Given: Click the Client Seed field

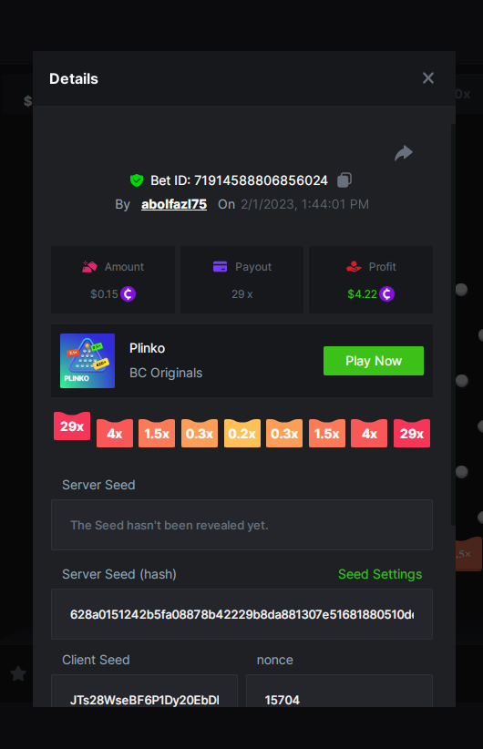Looking at the screenshot, I should pyautogui.click(x=144, y=691).
